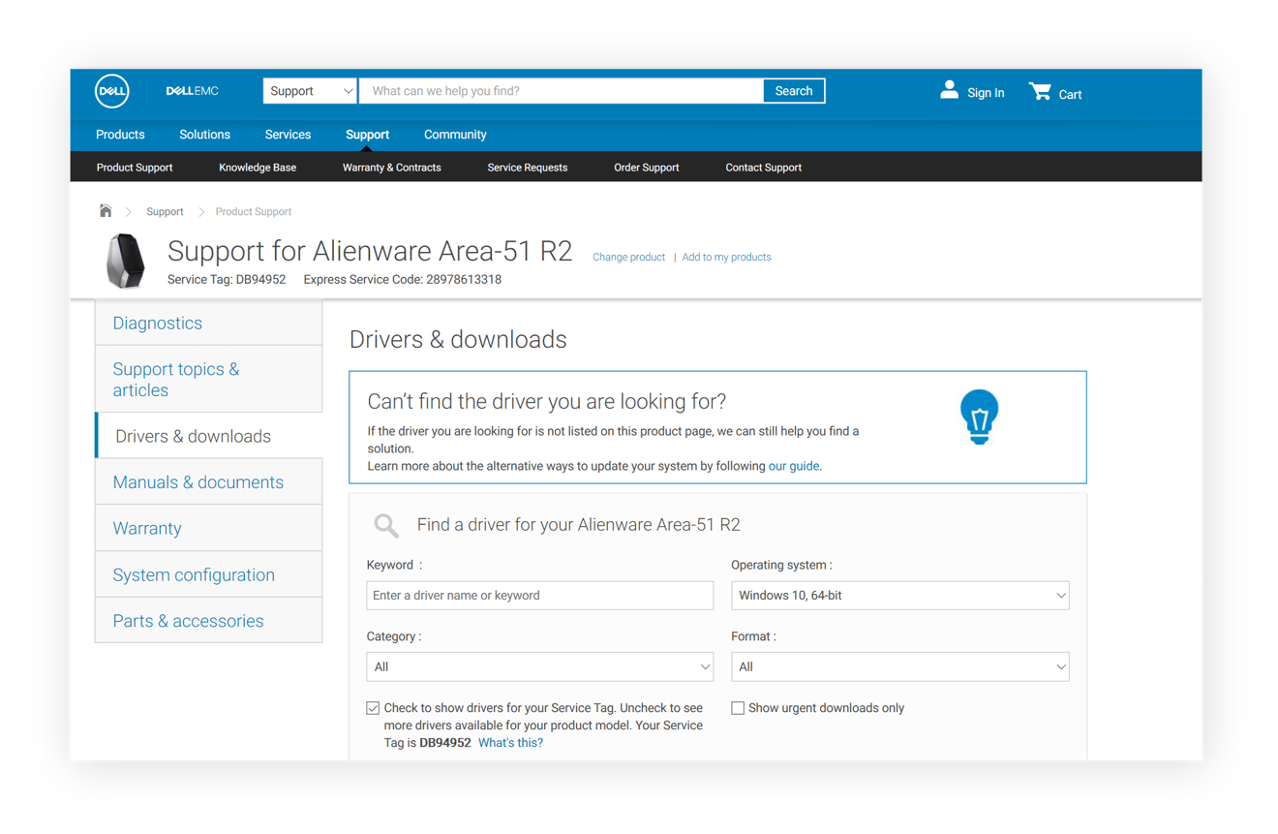Click the Dell logo icon
This screenshot has height=834, width=1278.
click(x=112, y=91)
